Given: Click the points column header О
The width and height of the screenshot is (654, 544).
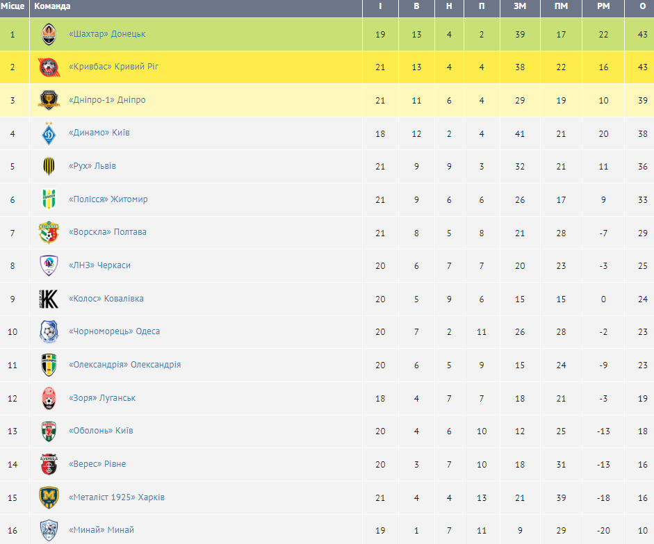Looking at the screenshot, I should point(642,6).
